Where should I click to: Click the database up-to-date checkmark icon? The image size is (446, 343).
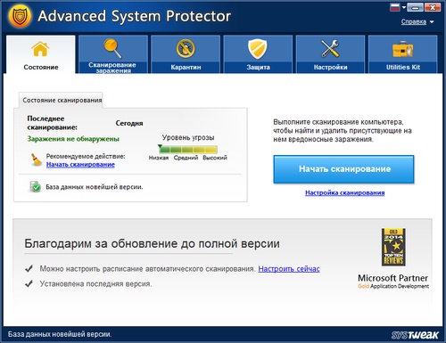(x=36, y=187)
